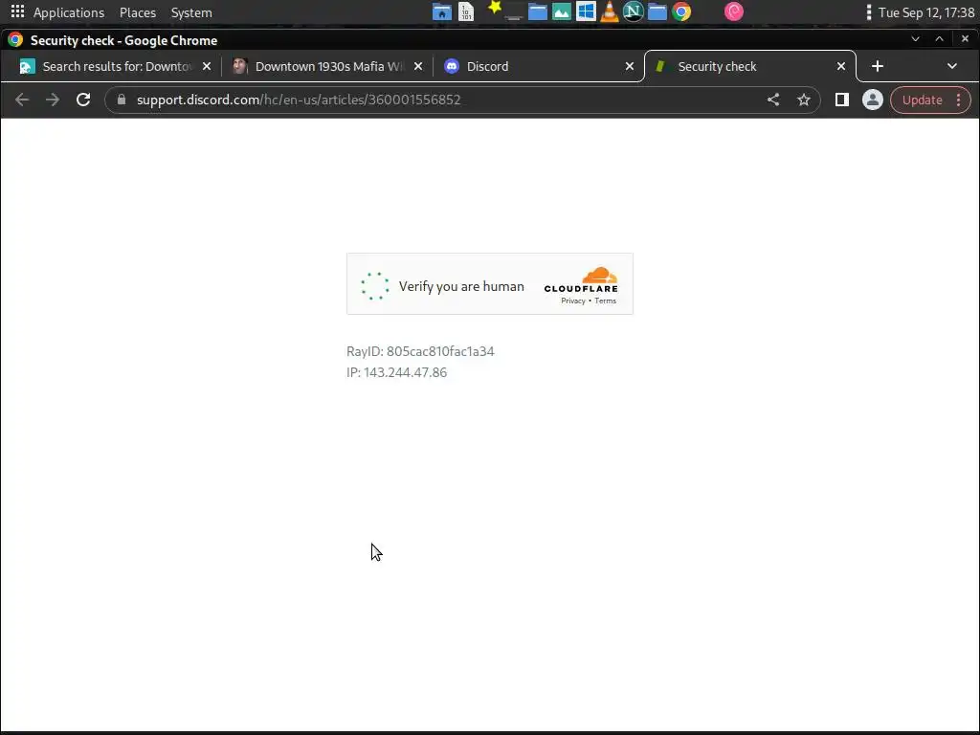Click the Cloudflare logo
The height and width of the screenshot is (735, 980).
tap(581, 280)
